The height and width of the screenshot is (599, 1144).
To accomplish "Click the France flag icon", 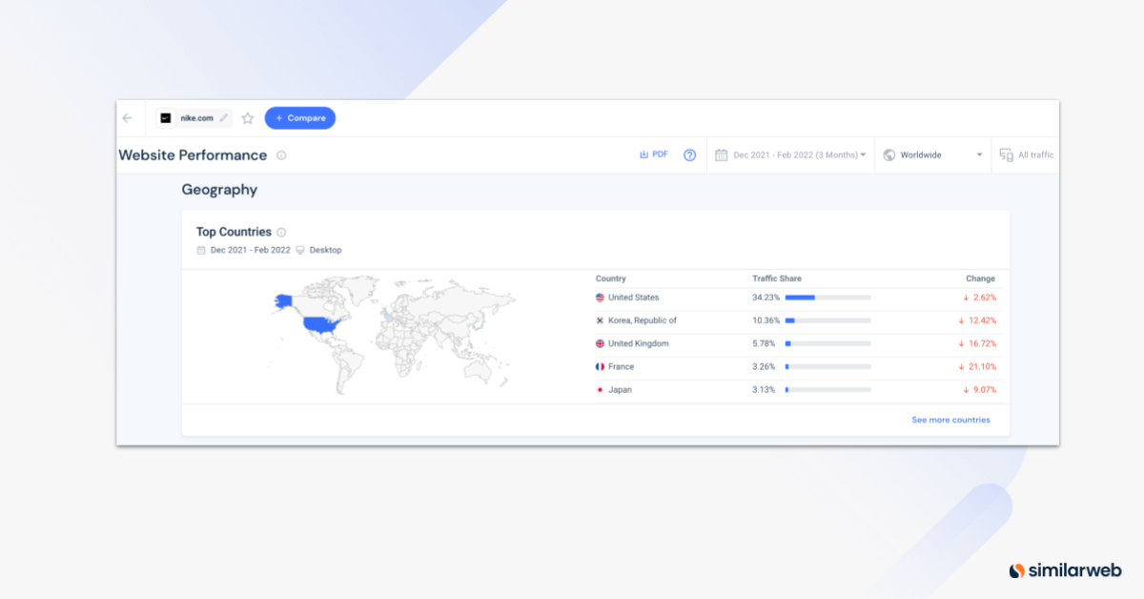I will tap(600, 366).
